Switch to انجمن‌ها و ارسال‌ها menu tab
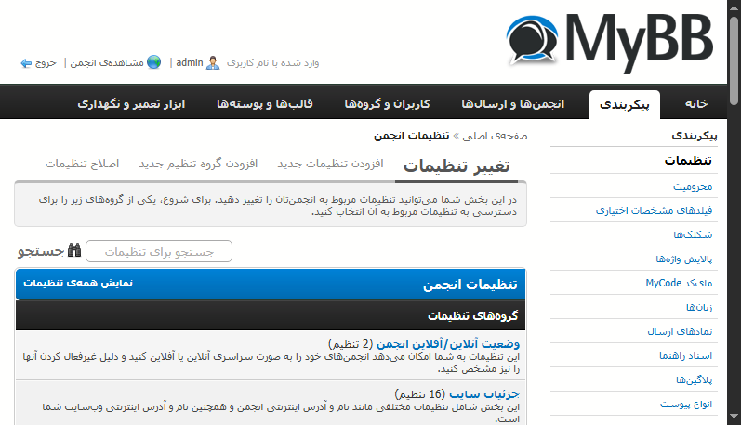The height and width of the screenshot is (425, 741). pyautogui.click(x=526, y=103)
